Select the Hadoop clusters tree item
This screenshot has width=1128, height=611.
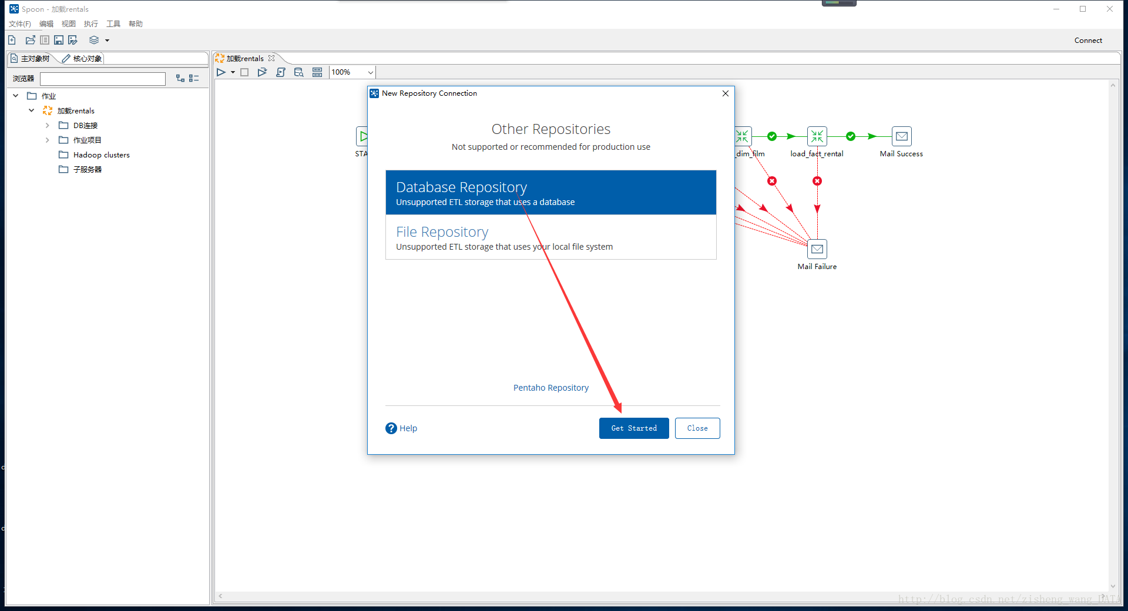(101, 155)
